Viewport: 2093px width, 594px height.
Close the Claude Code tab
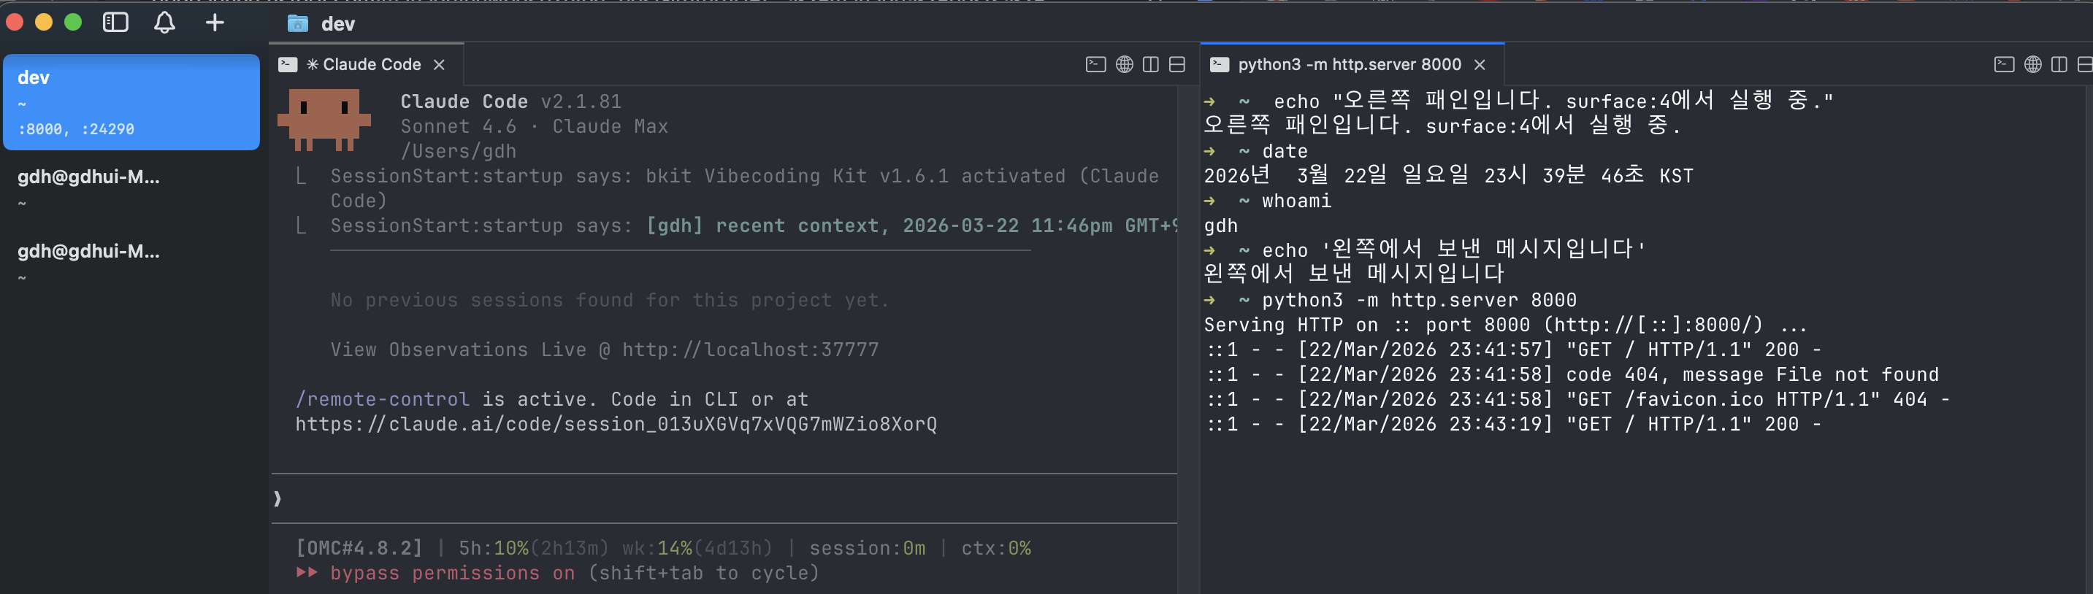point(439,64)
